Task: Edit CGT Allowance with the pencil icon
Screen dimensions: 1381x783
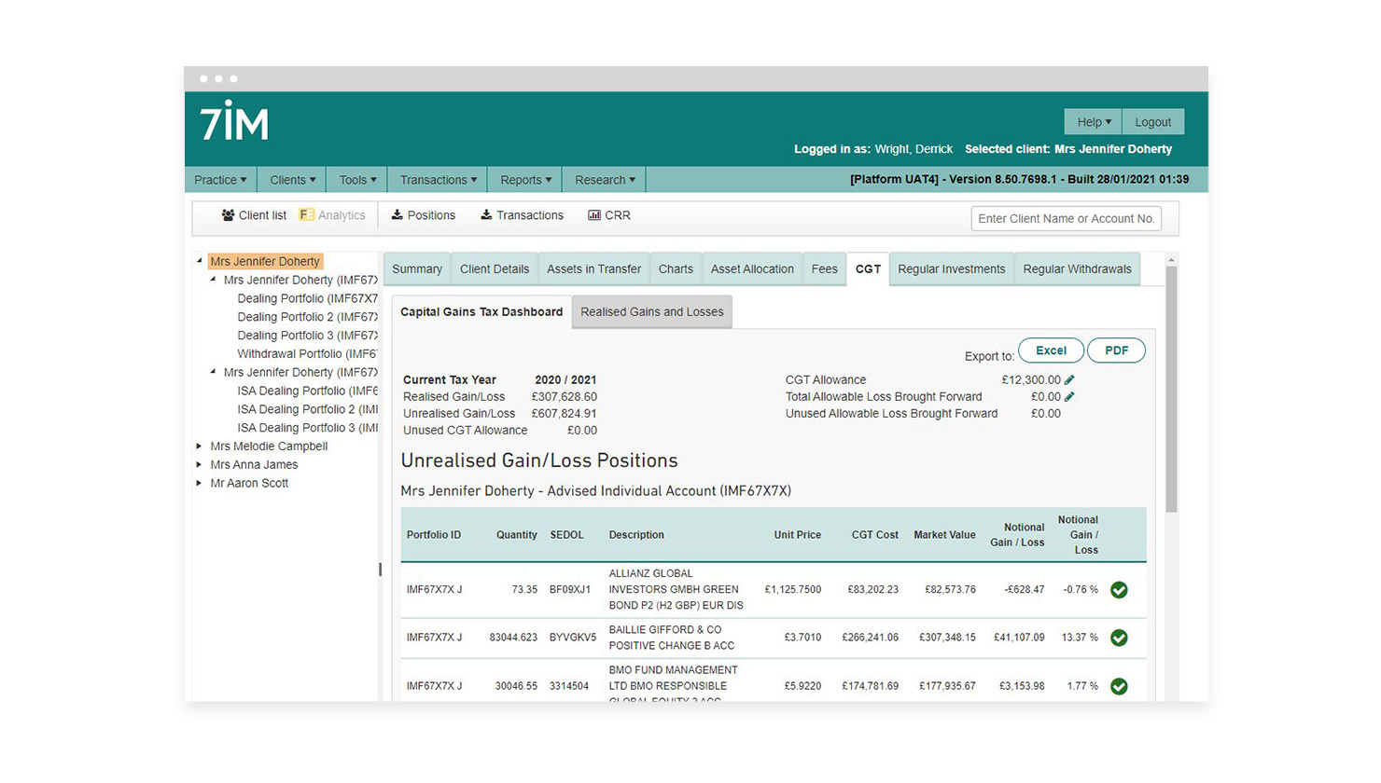Action: (1069, 379)
